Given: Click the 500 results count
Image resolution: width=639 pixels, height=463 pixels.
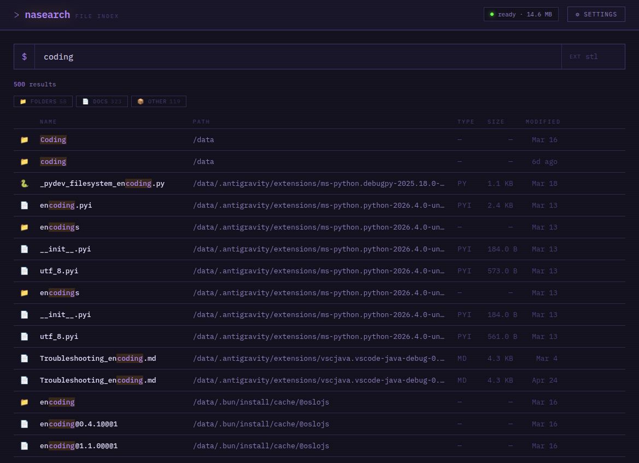Looking at the screenshot, I should coord(34,84).
